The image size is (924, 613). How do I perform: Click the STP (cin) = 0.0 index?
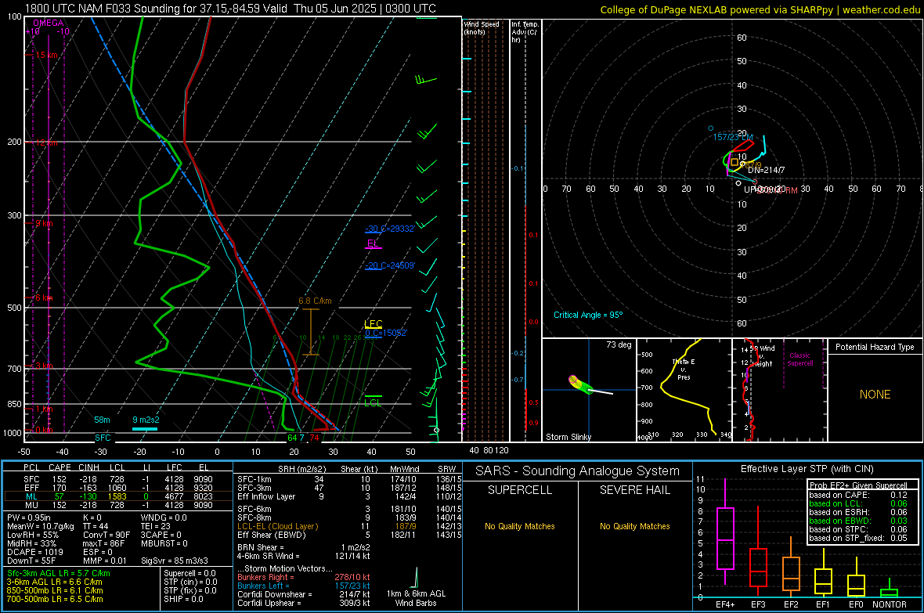(x=189, y=582)
